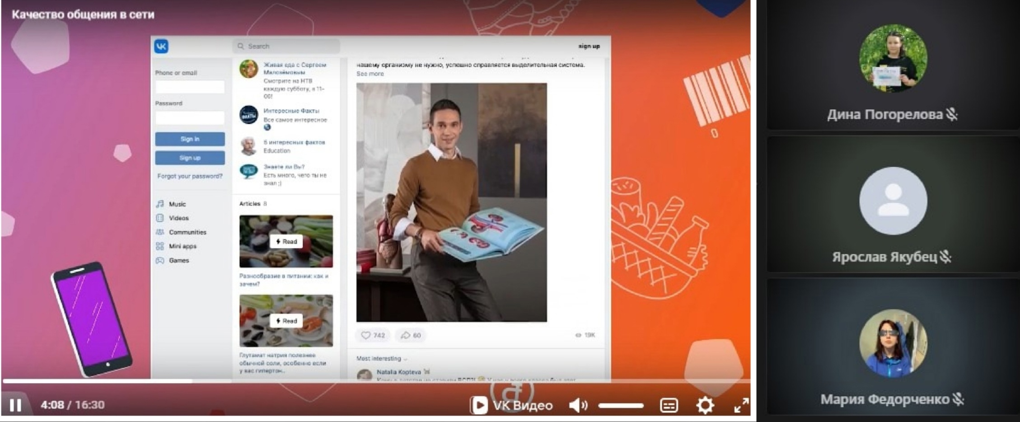This screenshot has width=1020, height=422.
Task: Expand post text with See more
Action: point(370,74)
